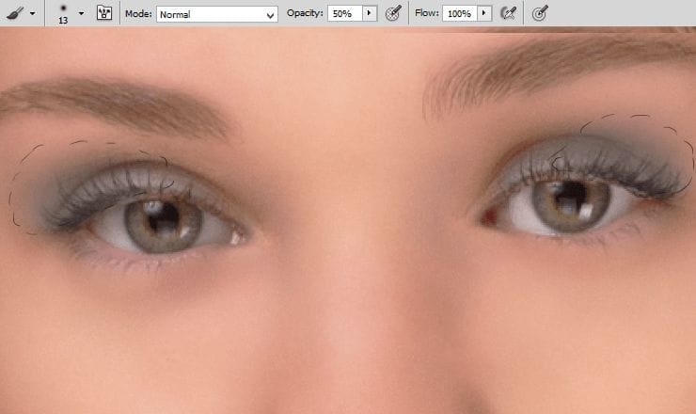Expand the brush preset picker arrow

[82, 14]
